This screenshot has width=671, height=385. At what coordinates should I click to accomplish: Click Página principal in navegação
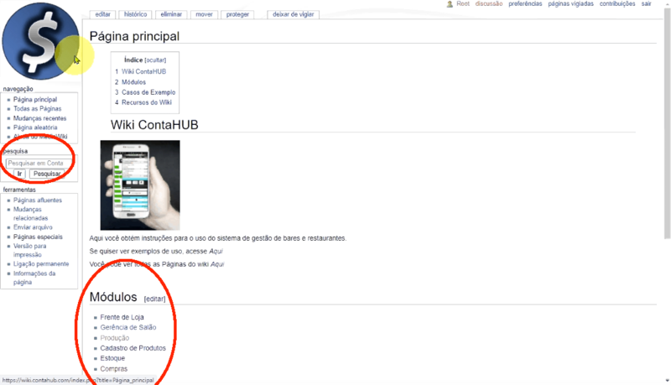35,99
